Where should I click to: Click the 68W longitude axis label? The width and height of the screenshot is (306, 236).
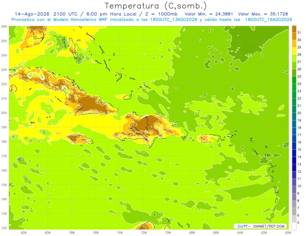coord(192,233)
